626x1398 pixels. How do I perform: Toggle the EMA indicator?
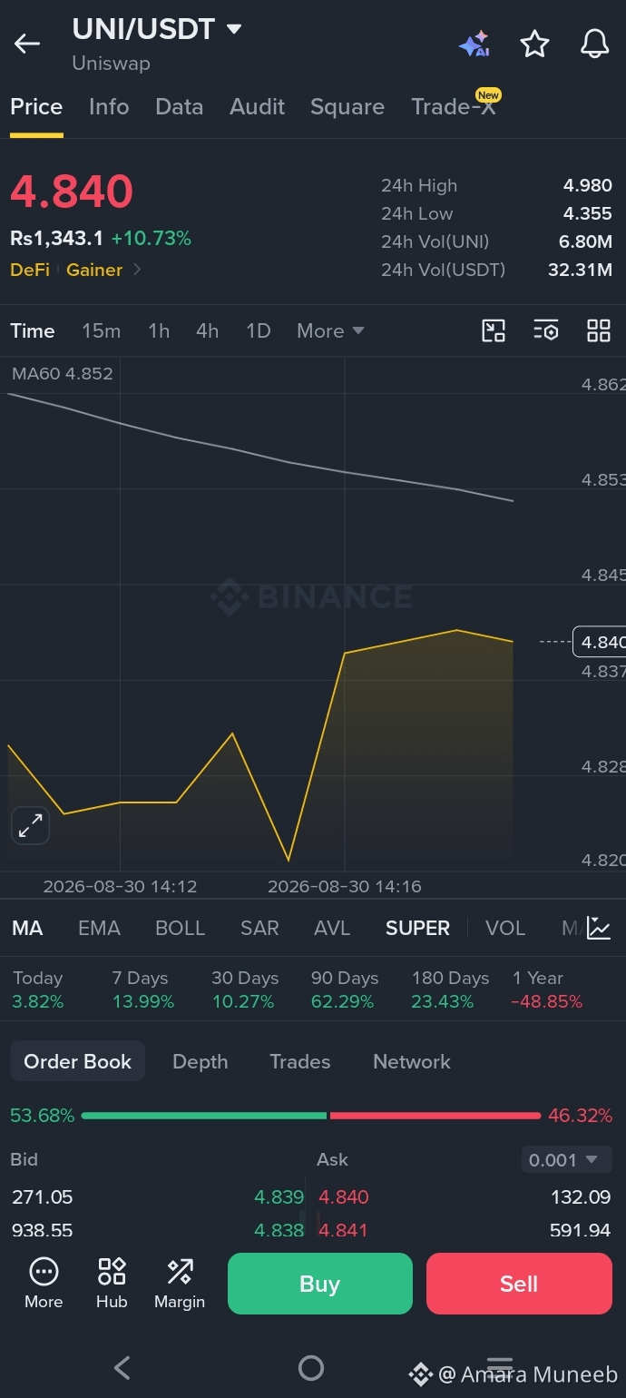tap(99, 928)
